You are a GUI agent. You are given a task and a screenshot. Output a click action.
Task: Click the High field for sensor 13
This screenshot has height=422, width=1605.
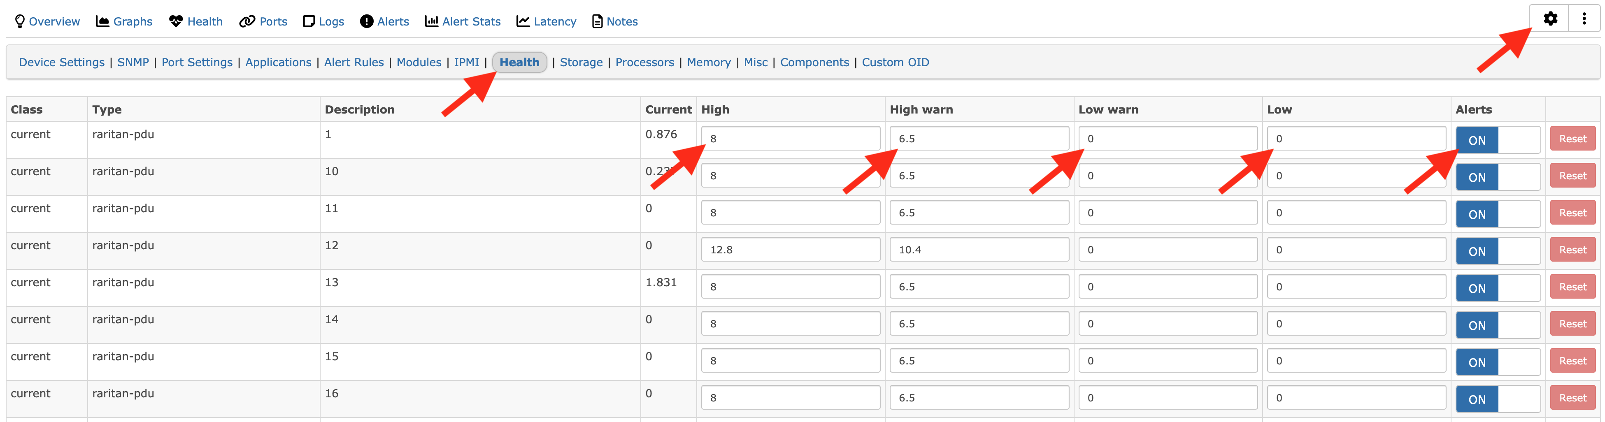point(791,286)
